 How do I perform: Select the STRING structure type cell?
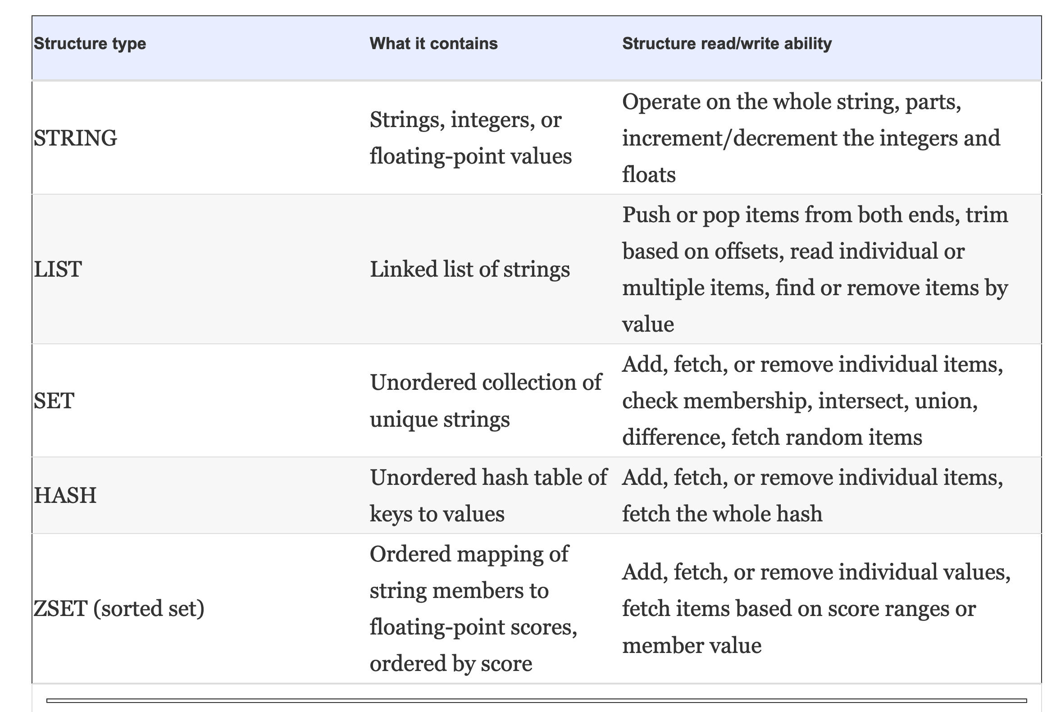75,138
